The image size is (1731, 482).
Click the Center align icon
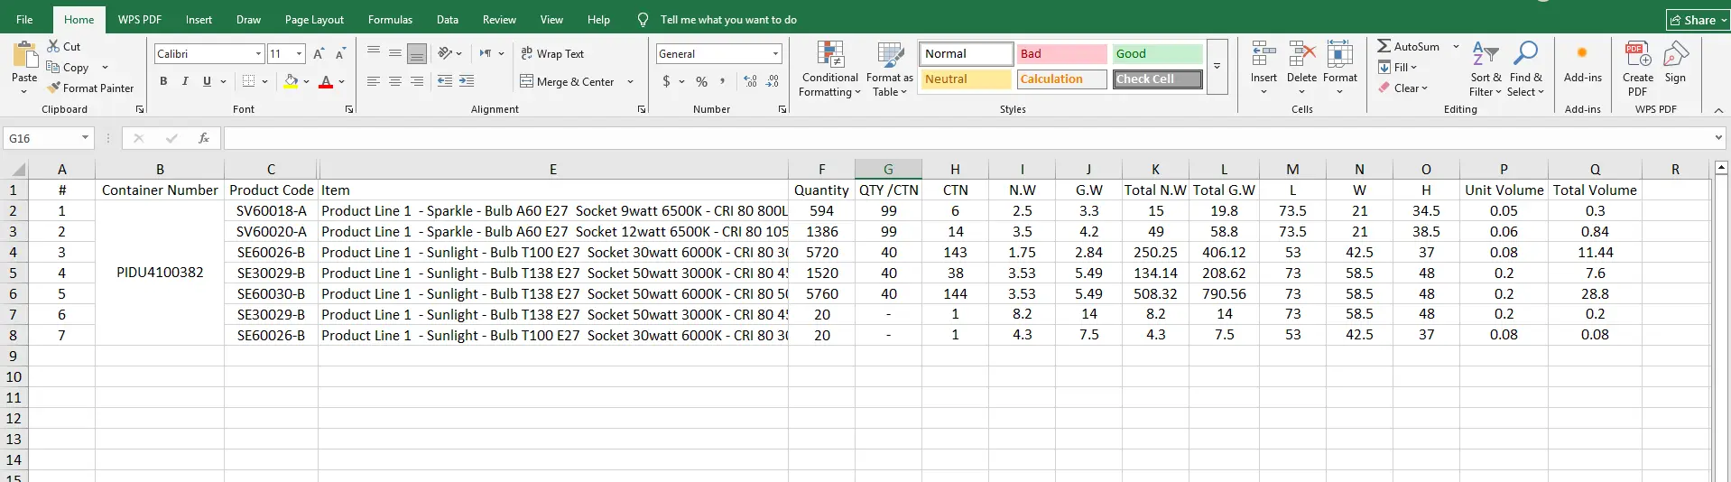click(x=395, y=81)
